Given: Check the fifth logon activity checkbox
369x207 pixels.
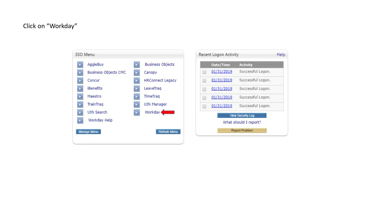Looking at the screenshot, I should 204,106.
